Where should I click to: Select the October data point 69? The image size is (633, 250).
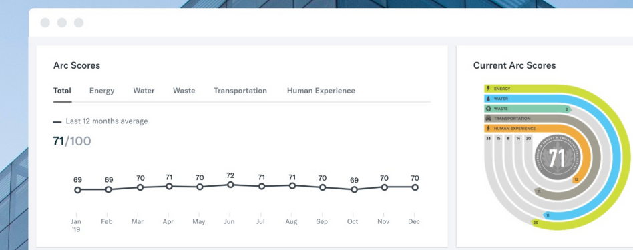(x=354, y=189)
